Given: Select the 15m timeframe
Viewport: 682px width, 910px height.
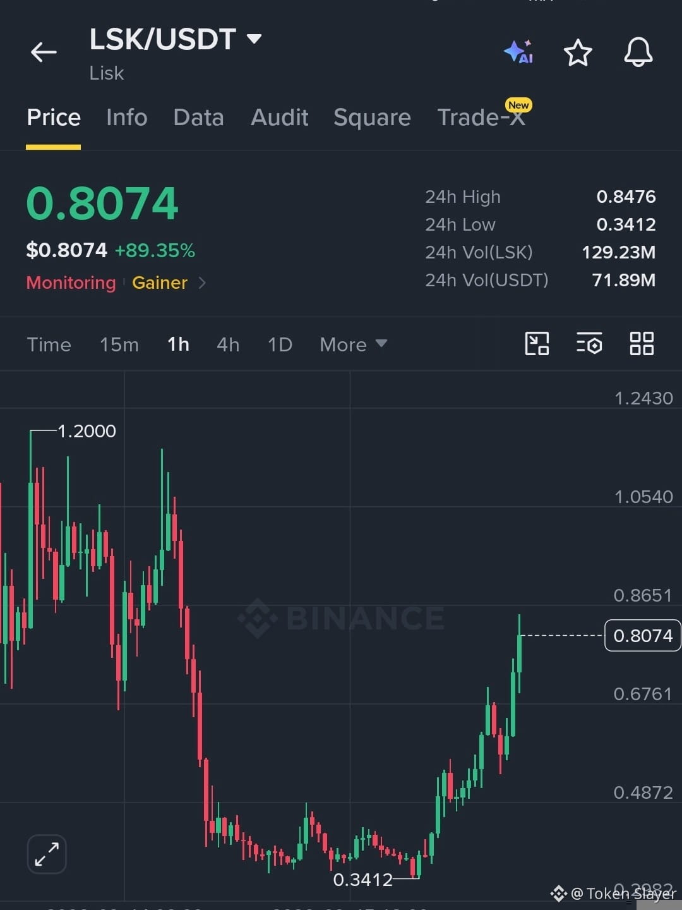Looking at the screenshot, I should 119,344.
